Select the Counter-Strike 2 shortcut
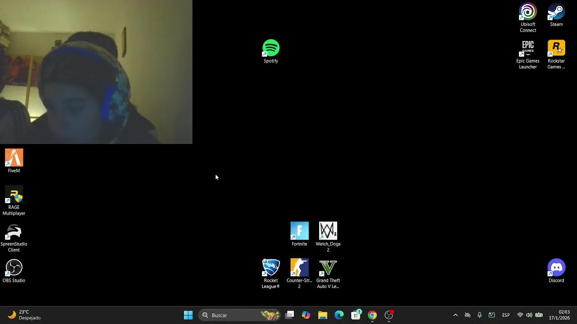 (299, 274)
